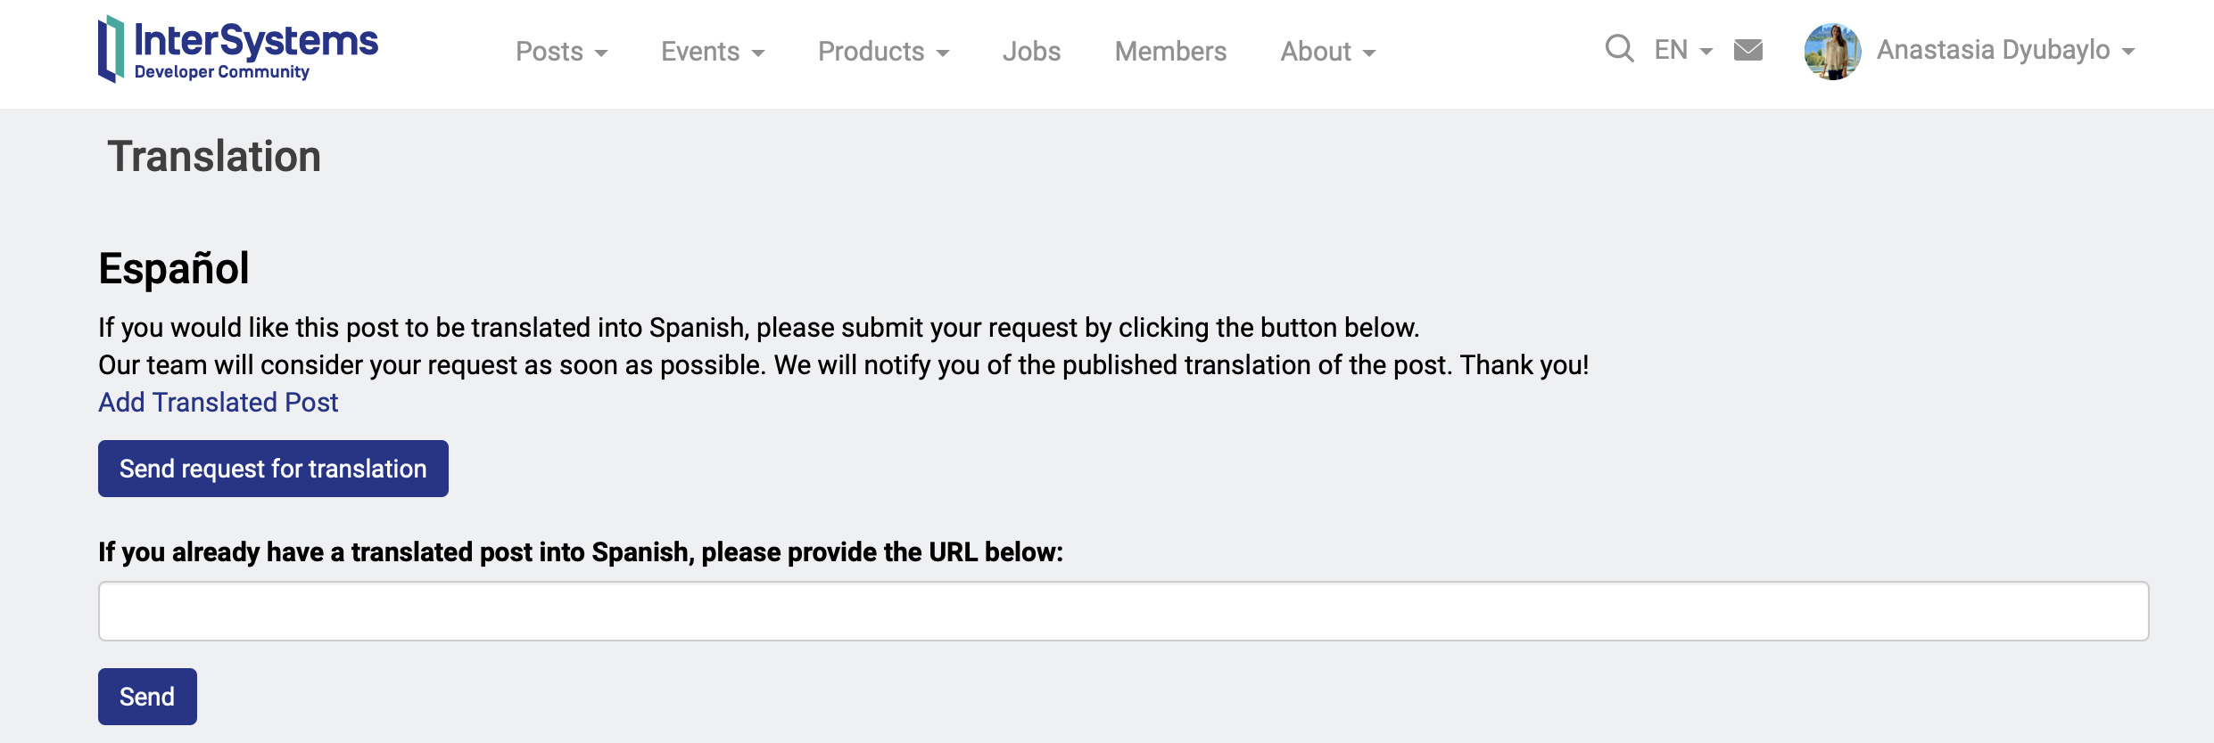This screenshot has width=2214, height=743.
Task: Click the caret arrow beside Events
Action: click(x=758, y=53)
